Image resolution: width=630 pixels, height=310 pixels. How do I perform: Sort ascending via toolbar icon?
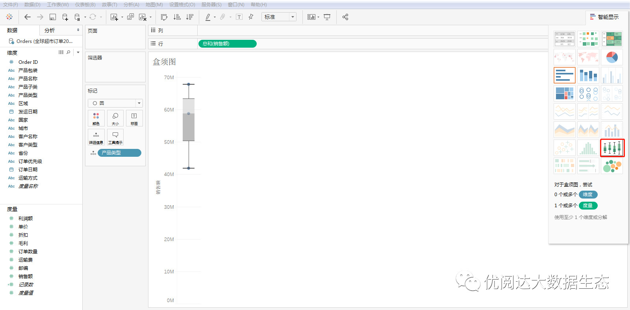tap(177, 17)
